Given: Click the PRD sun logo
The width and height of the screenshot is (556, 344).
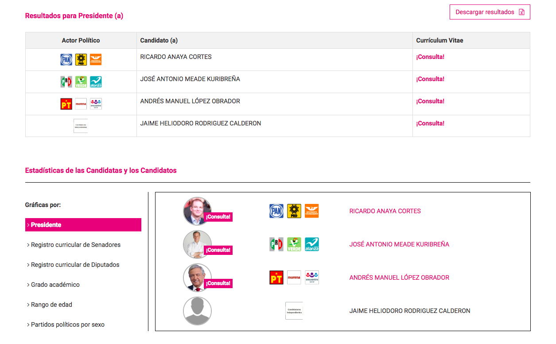Looking at the screenshot, I should coord(81,59).
